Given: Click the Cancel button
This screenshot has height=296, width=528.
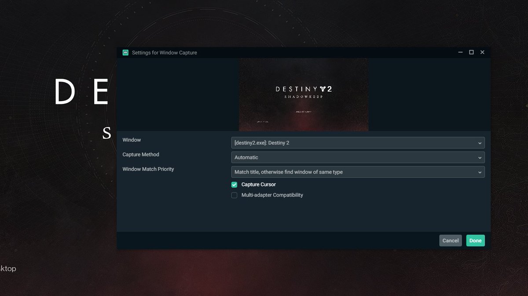Looking at the screenshot, I should 451,241.
